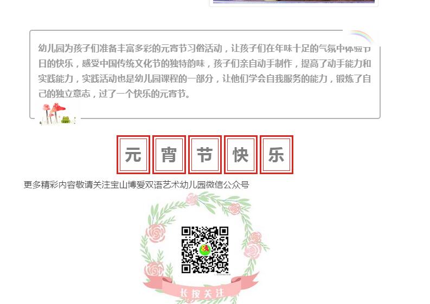
Task: Click the pink roses on the wreath's right side
Action: [x=253, y=245]
